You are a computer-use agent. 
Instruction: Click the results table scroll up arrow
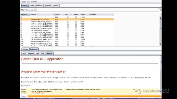tap(160, 17)
